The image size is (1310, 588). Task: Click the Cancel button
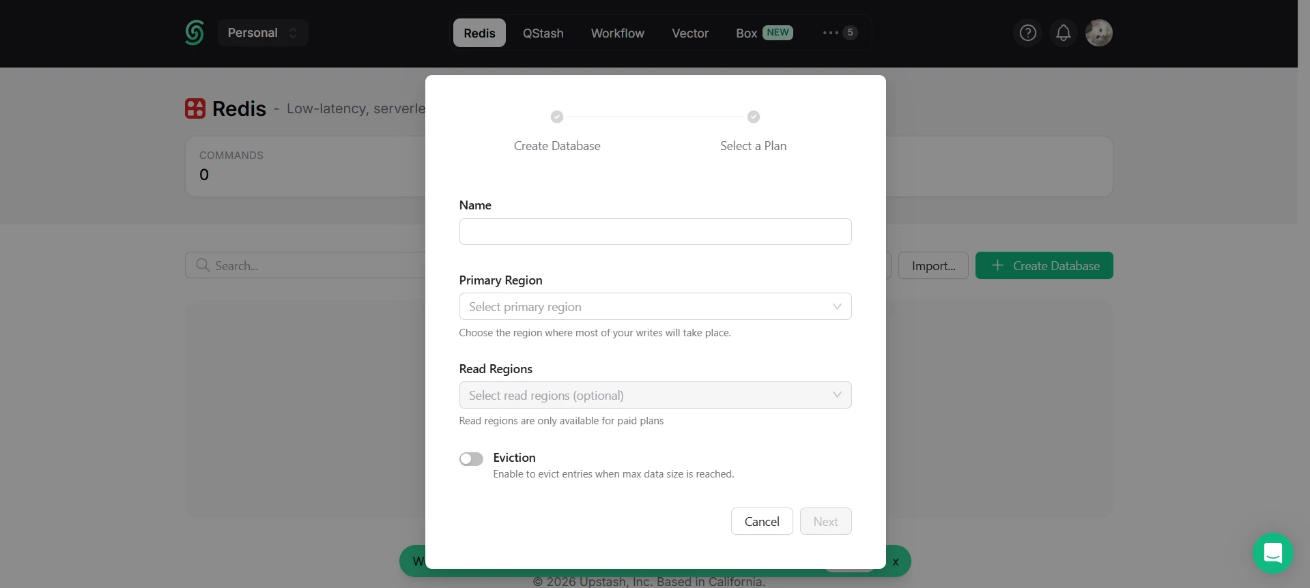coord(762,521)
